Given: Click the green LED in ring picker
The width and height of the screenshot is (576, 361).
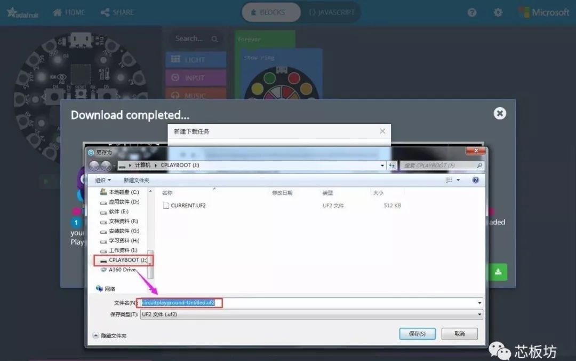Looking at the screenshot, I should point(270,77).
